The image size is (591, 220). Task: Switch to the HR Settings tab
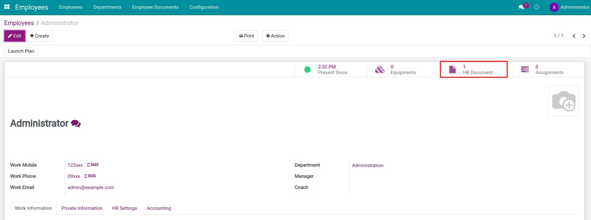coord(125,208)
